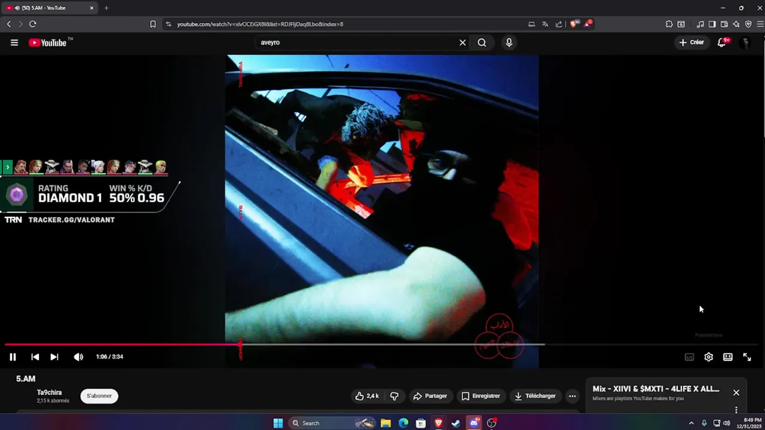The width and height of the screenshot is (765, 430).
Task: Open more actions three-dot menu
Action: [x=572, y=396]
